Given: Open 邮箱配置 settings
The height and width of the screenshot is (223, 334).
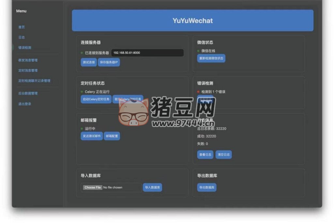Looking at the screenshot, I should pyautogui.click(x=112, y=136).
